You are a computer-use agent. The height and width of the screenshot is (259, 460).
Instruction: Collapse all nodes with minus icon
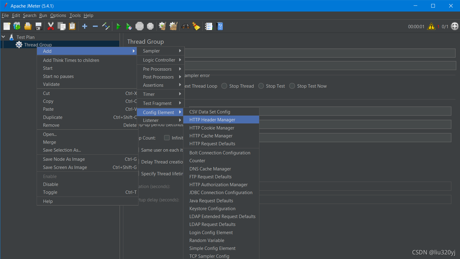tap(95, 26)
